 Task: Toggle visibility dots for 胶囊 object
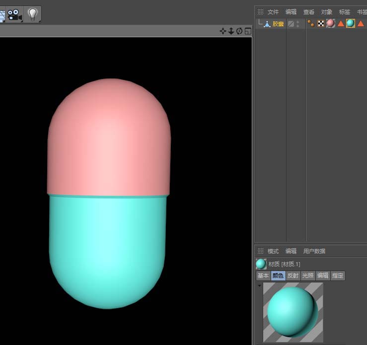[x=298, y=24]
